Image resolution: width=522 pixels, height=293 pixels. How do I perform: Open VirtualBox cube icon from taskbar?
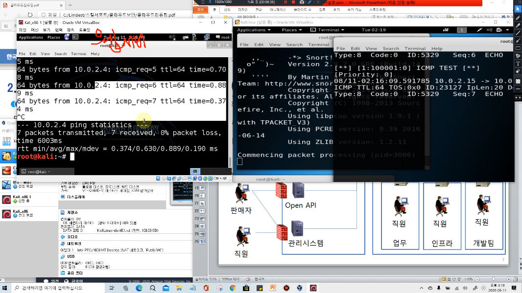(300, 288)
